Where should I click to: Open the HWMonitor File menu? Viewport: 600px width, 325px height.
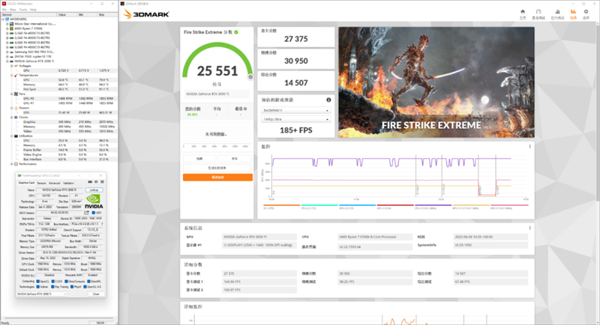pyautogui.click(x=4, y=10)
